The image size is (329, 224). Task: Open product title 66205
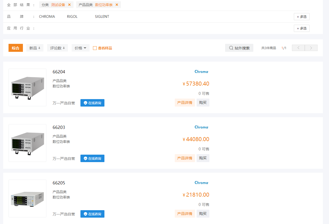59,183
